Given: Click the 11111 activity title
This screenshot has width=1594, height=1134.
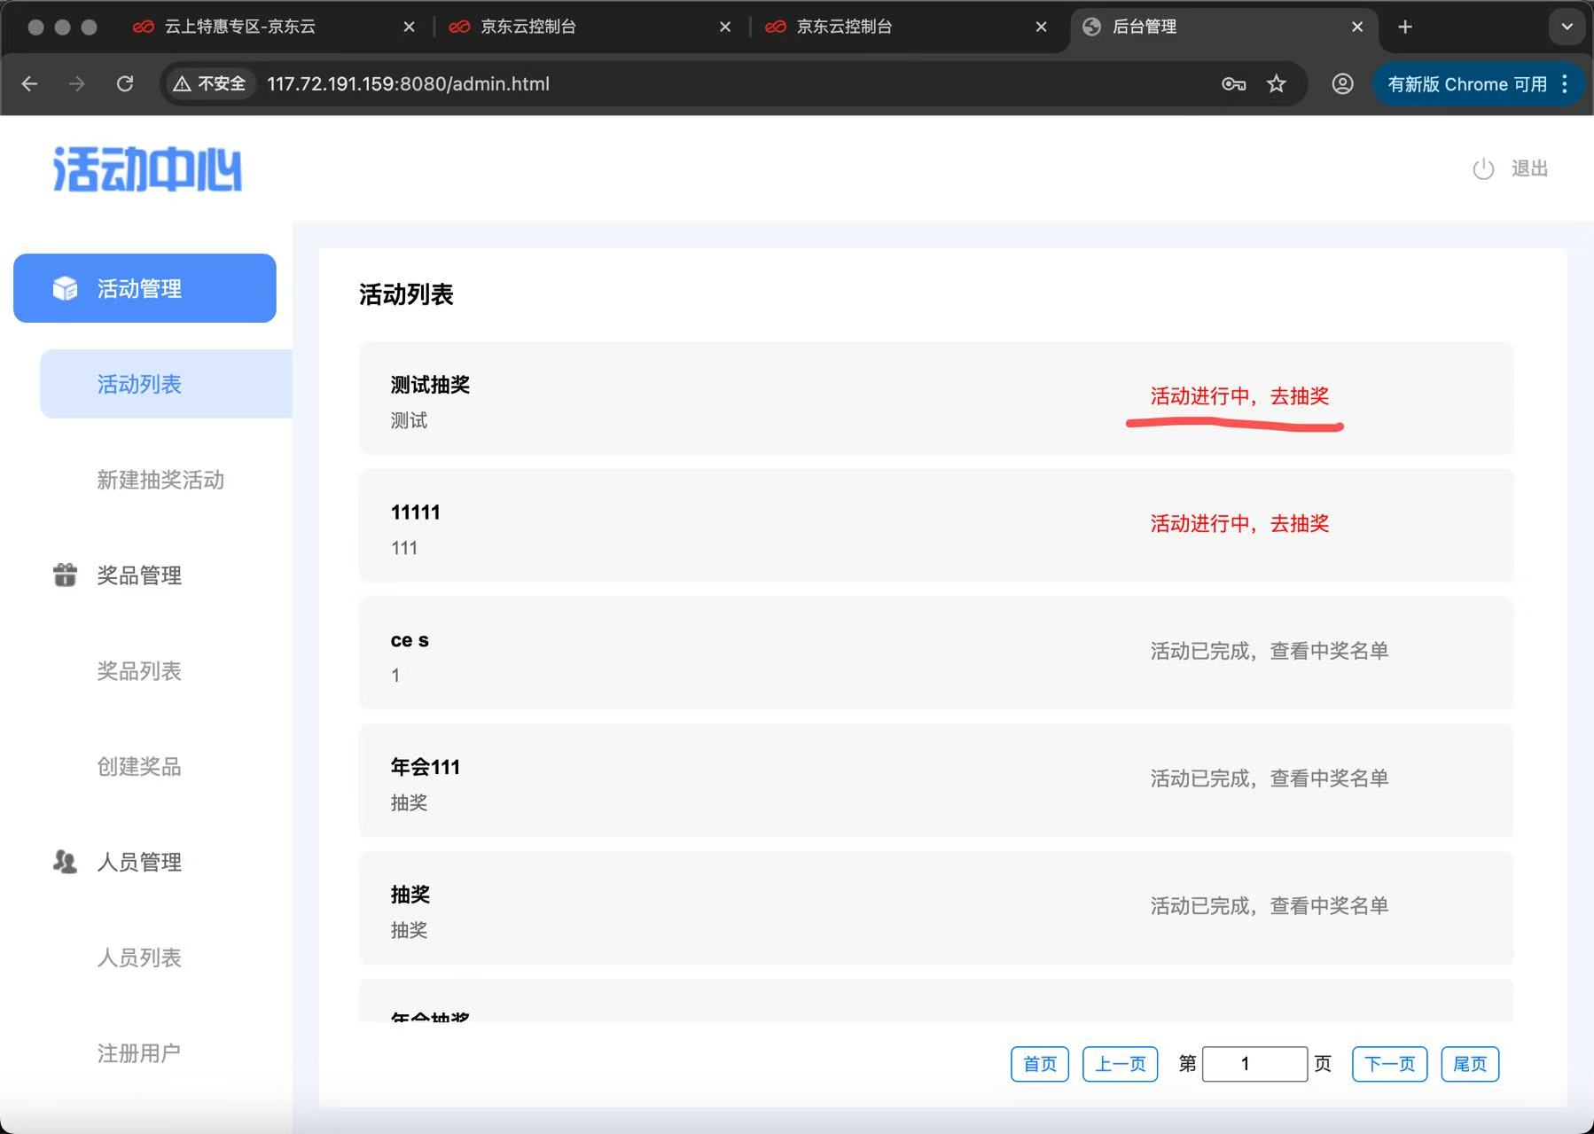Looking at the screenshot, I should pos(415,512).
